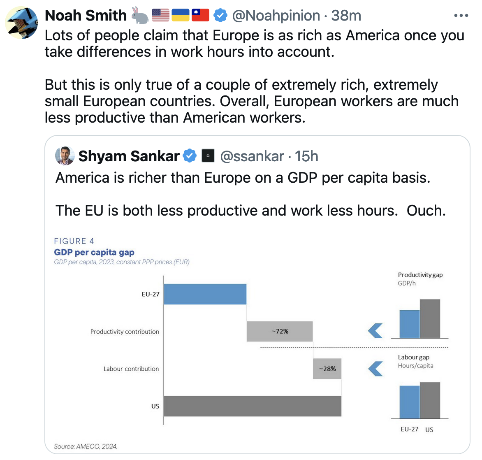
Task: Open the quoted tweet's text about GDP per capita
Action: 243,178
